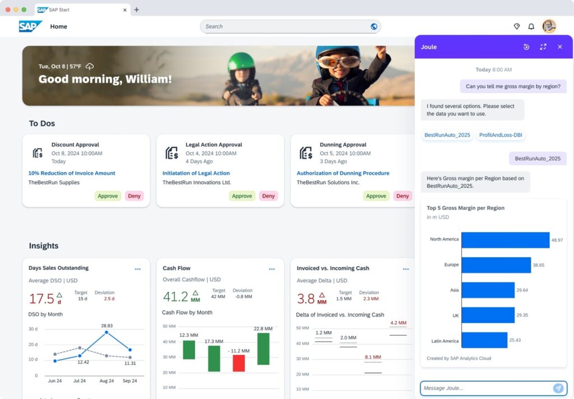Click the 28.83 data point in DSO chart

pos(106,332)
